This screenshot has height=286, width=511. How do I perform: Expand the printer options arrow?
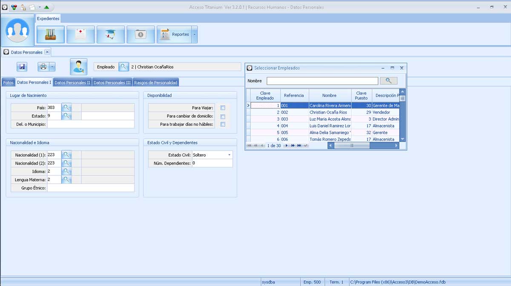52,67
